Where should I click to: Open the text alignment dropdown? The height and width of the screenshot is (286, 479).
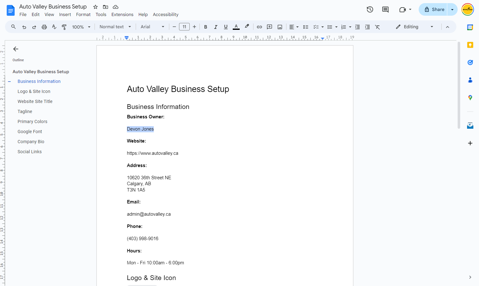coord(294,27)
